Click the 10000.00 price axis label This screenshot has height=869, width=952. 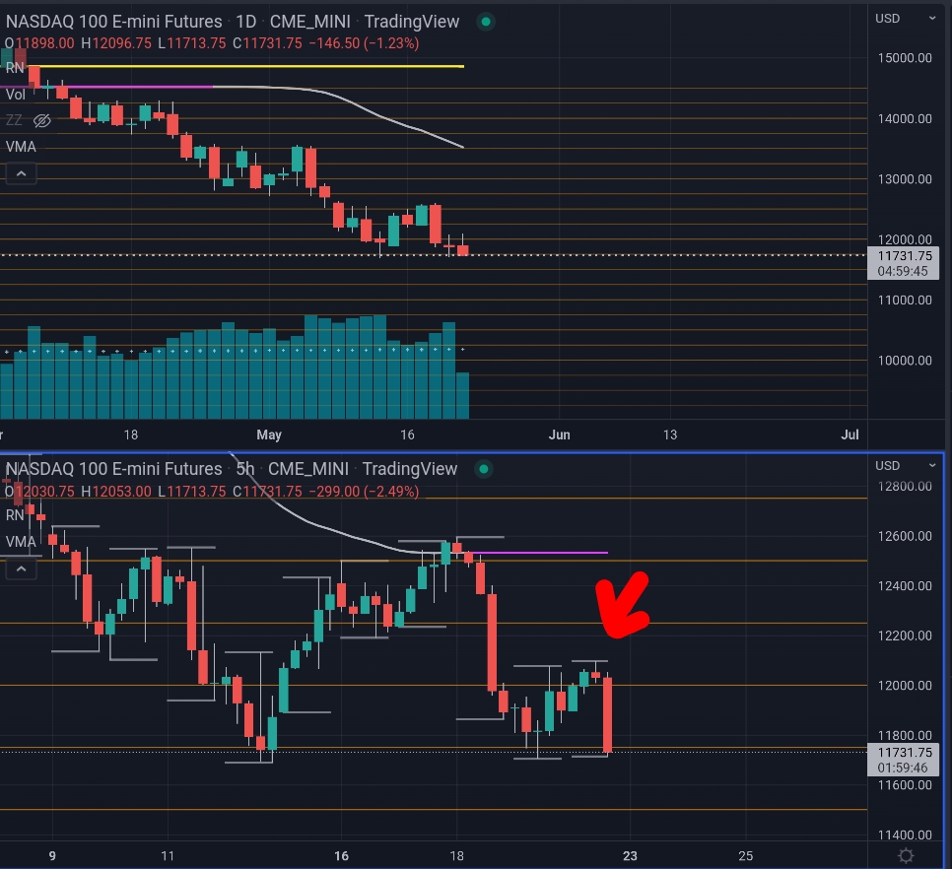(x=905, y=361)
